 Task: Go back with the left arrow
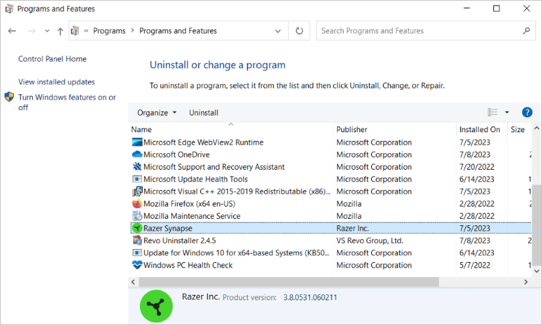click(12, 31)
